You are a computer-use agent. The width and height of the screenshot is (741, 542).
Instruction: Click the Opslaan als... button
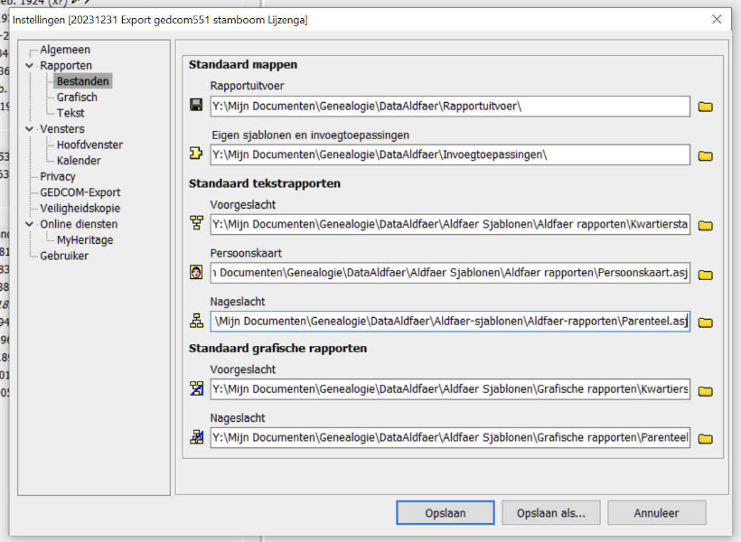(x=550, y=513)
